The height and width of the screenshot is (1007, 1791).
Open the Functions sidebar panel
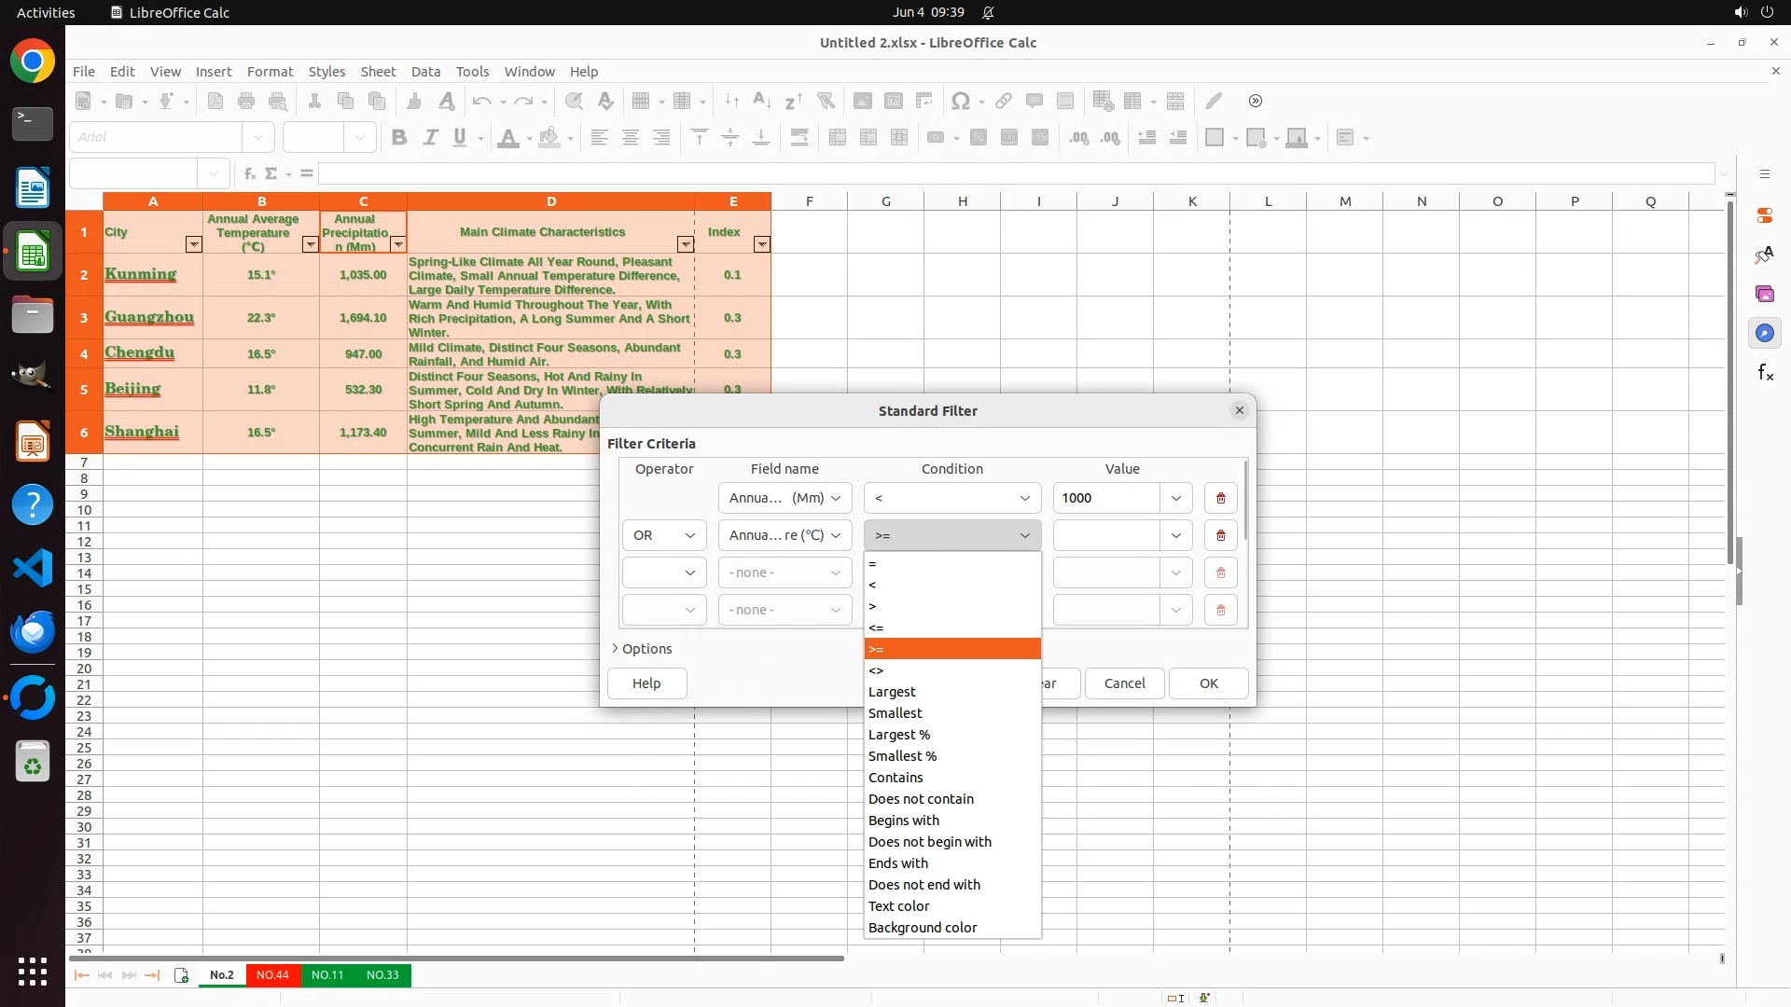click(1764, 373)
